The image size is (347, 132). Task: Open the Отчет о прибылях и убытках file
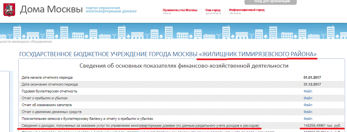(308, 98)
